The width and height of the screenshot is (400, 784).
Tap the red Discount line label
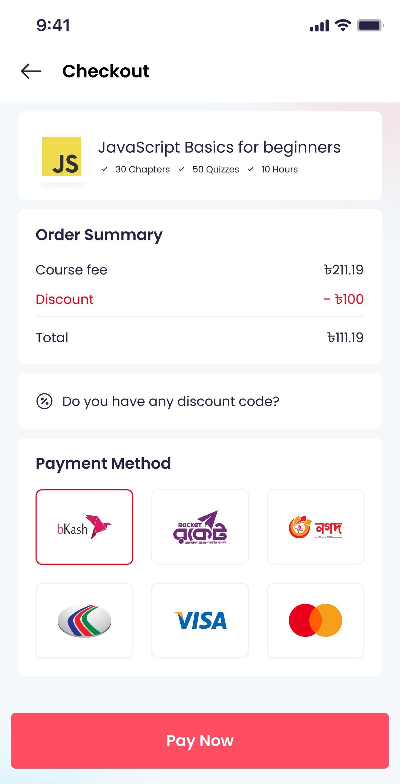pyautogui.click(x=64, y=299)
